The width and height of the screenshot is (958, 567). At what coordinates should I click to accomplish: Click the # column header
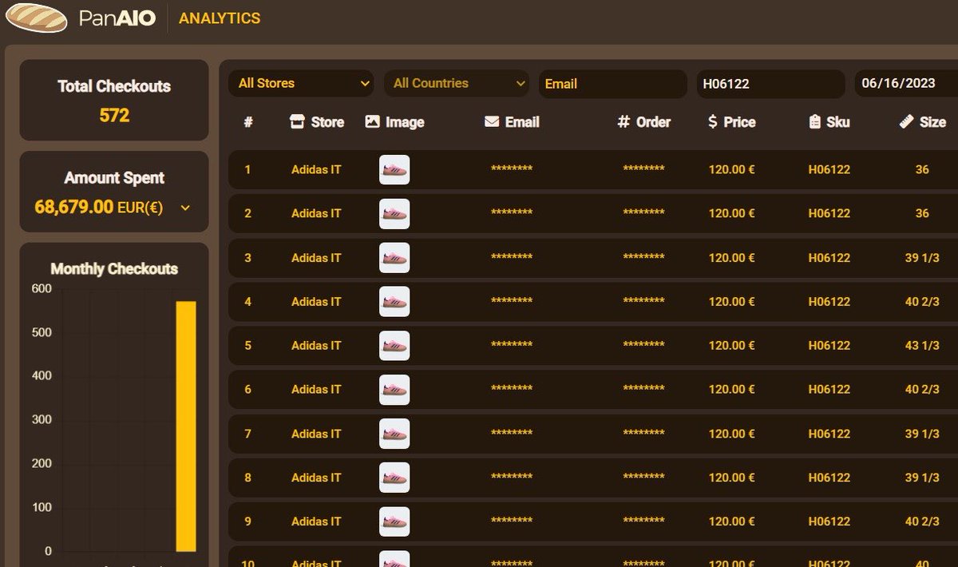click(x=248, y=122)
